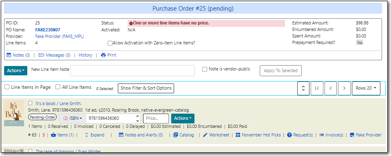The height and width of the screenshot is (156, 391).
Task: Click the Print link
Action: pos(112,55)
